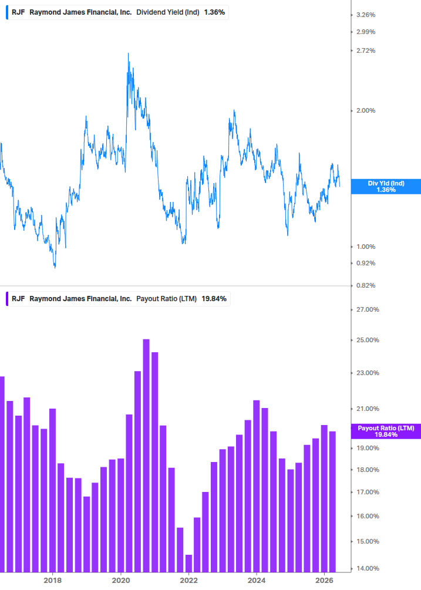This screenshot has width=421, height=590.
Task: Click the 14.00% payout axis label
Action: pos(368,568)
